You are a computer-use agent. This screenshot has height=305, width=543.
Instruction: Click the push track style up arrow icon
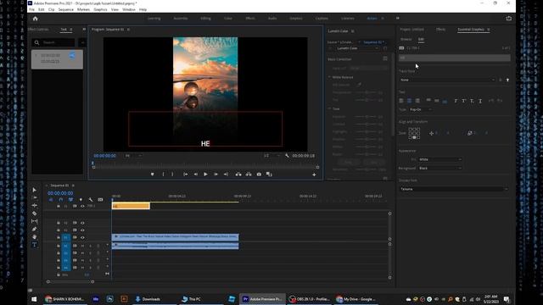(507, 80)
